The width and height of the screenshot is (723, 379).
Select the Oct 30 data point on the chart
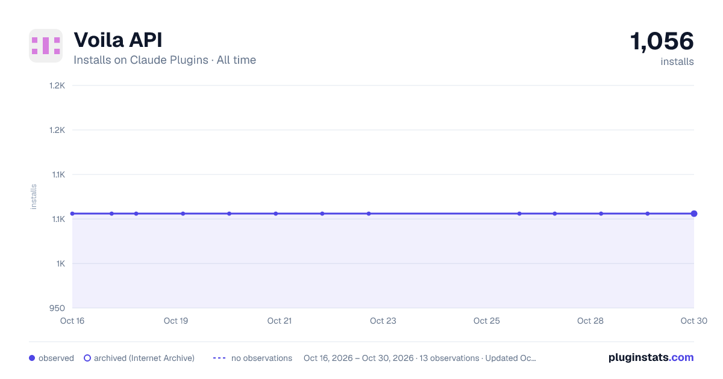coord(694,214)
